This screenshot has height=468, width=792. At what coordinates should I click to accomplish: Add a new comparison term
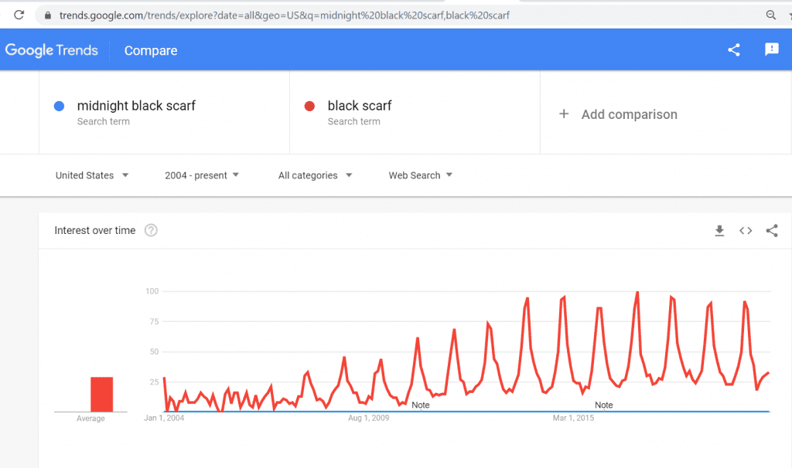[617, 114]
